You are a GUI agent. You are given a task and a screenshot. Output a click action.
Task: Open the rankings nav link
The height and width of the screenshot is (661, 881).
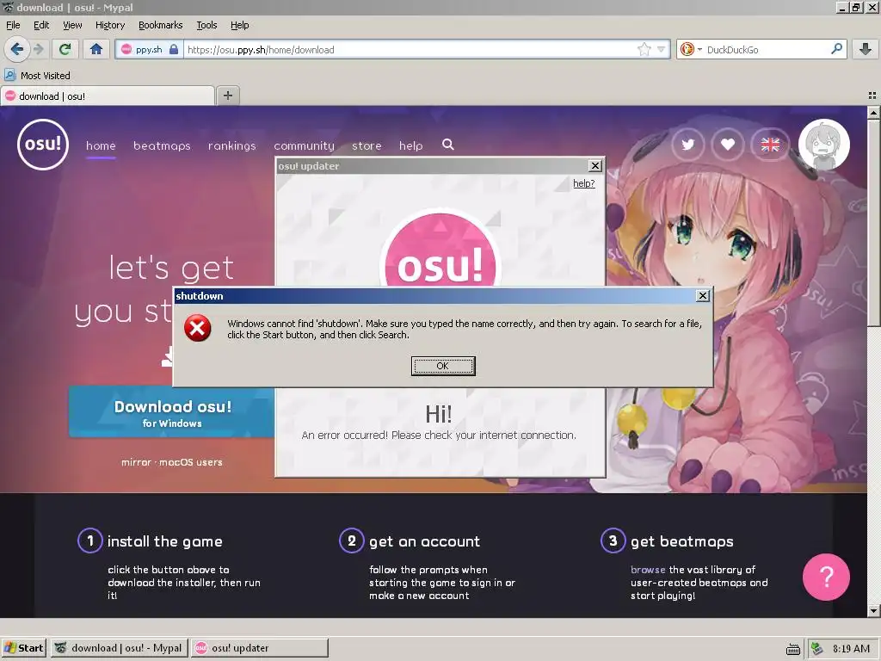pyautogui.click(x=232, y=145)
